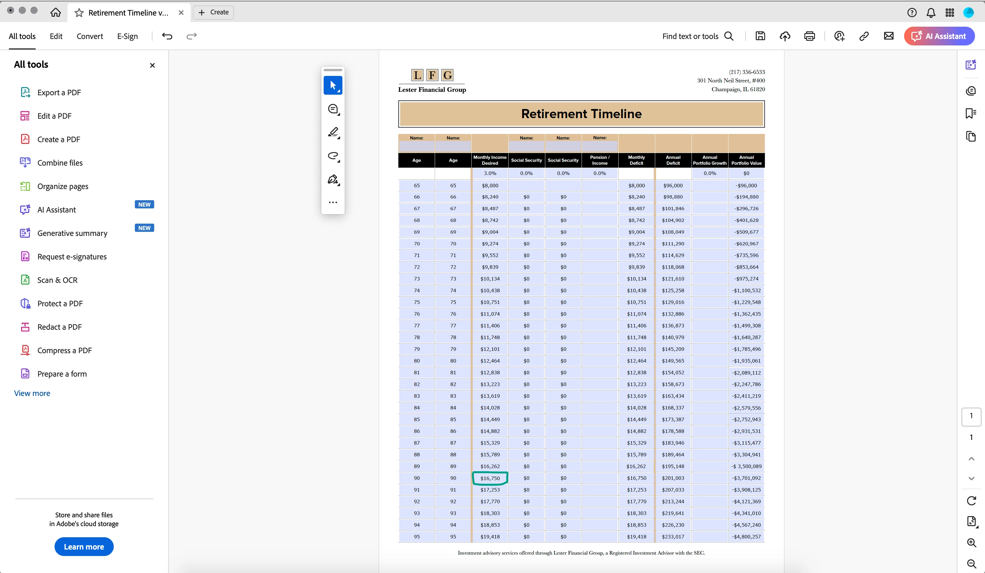Rotate page with the rotate icon

[971, 501]
